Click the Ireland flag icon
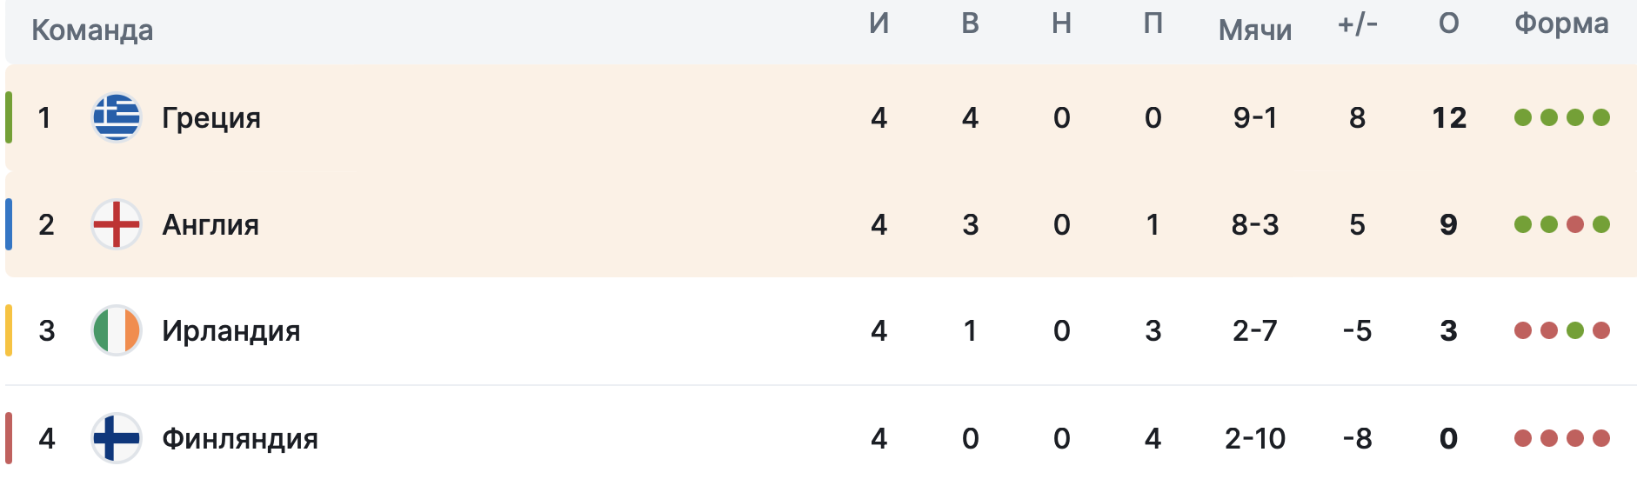1637x499 pixels. click(117, 330)
